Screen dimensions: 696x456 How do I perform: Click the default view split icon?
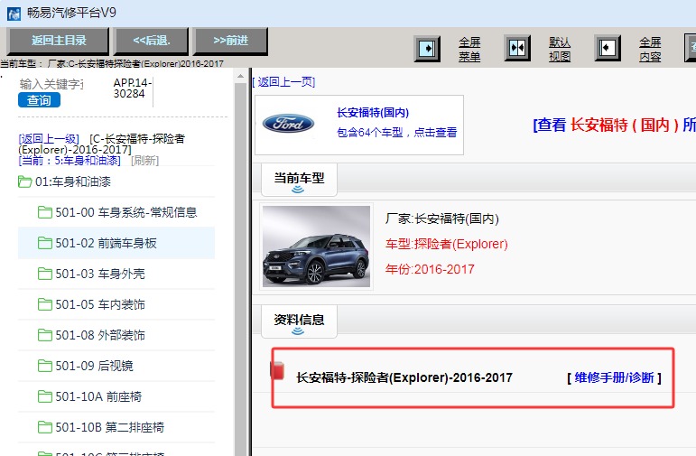(517, 49)
